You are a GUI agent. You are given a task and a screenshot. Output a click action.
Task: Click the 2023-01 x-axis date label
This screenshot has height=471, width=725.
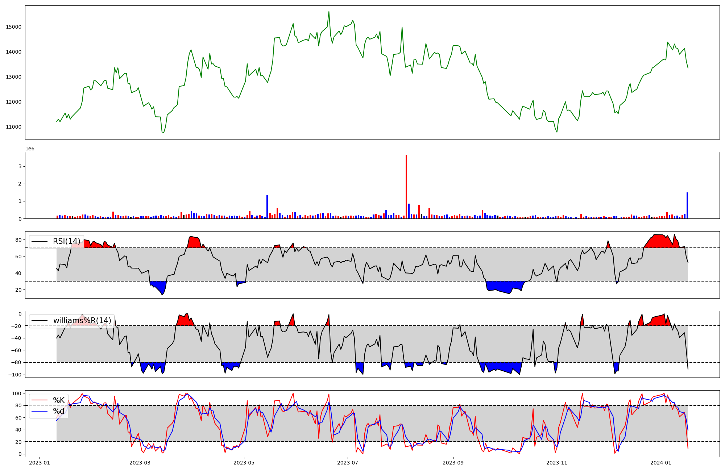pyautogui.click(x=39, y=463)
